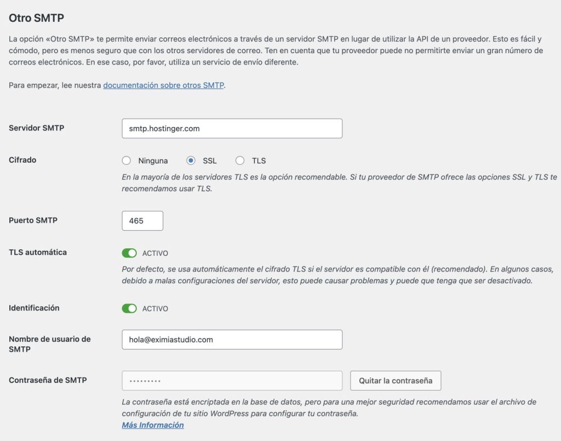Click the SSL label text beside its radio
The width and height of the screenshot is (561, 441).
(x=210, y=161)
